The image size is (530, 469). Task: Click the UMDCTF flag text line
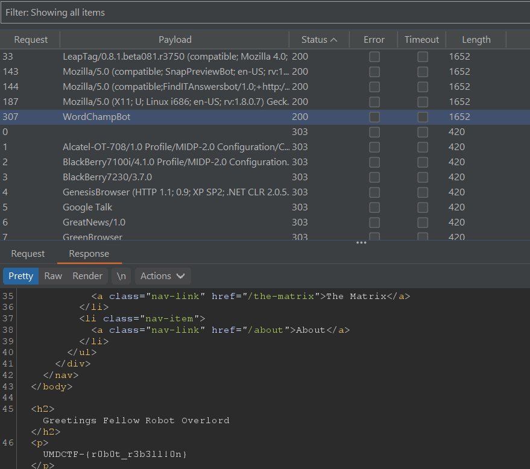click(x=115, y=454)
